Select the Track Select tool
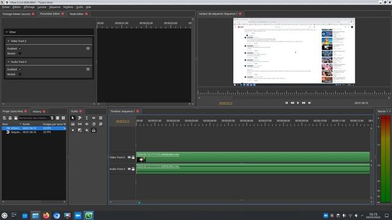This screenshot has height=220, width=392. pyautogui.click(x=80, y=118)
